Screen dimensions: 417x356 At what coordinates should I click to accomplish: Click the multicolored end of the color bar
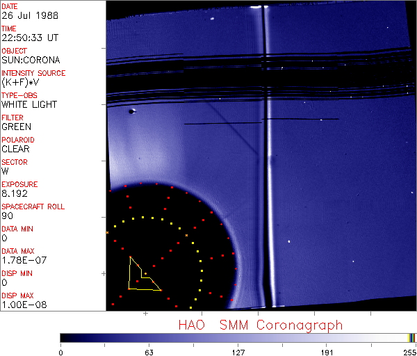[x=412, y=337]
